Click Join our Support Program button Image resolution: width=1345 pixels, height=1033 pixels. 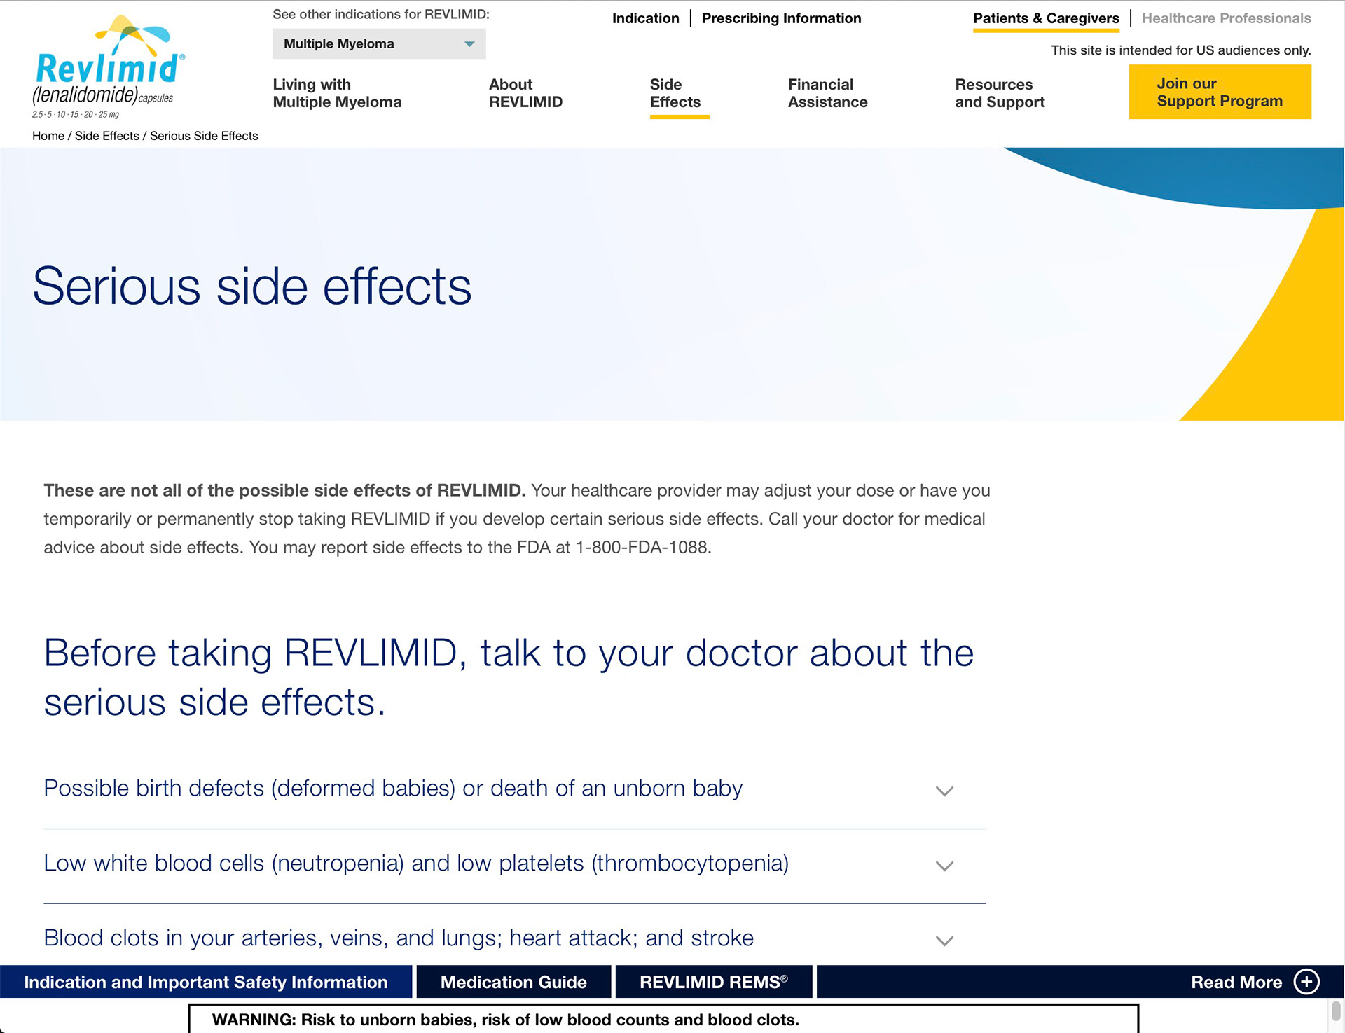click(x=1220, y=92)
